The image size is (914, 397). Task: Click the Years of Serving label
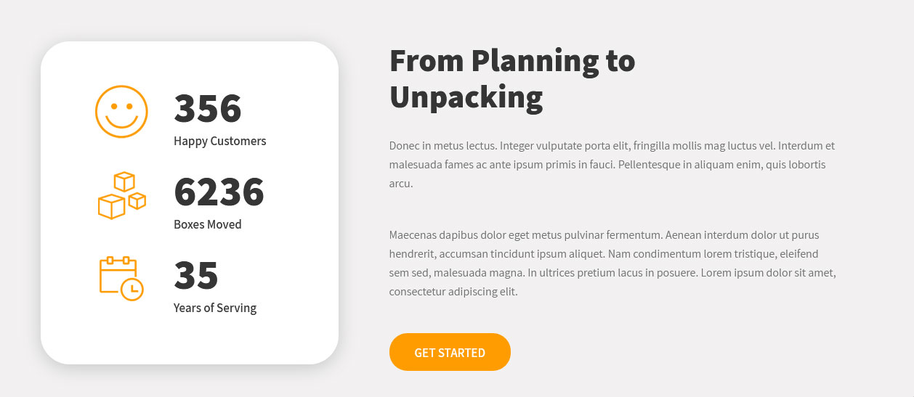click(x=215, y=308)
